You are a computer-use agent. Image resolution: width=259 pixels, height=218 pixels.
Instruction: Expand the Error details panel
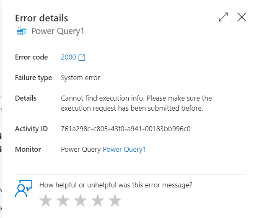223,17
